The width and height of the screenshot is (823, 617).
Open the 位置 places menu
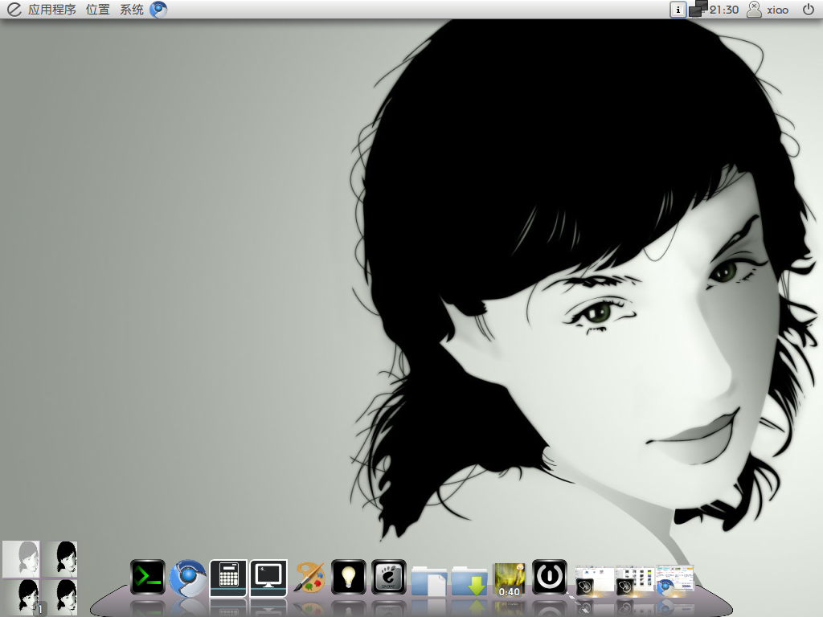point(97,10)
